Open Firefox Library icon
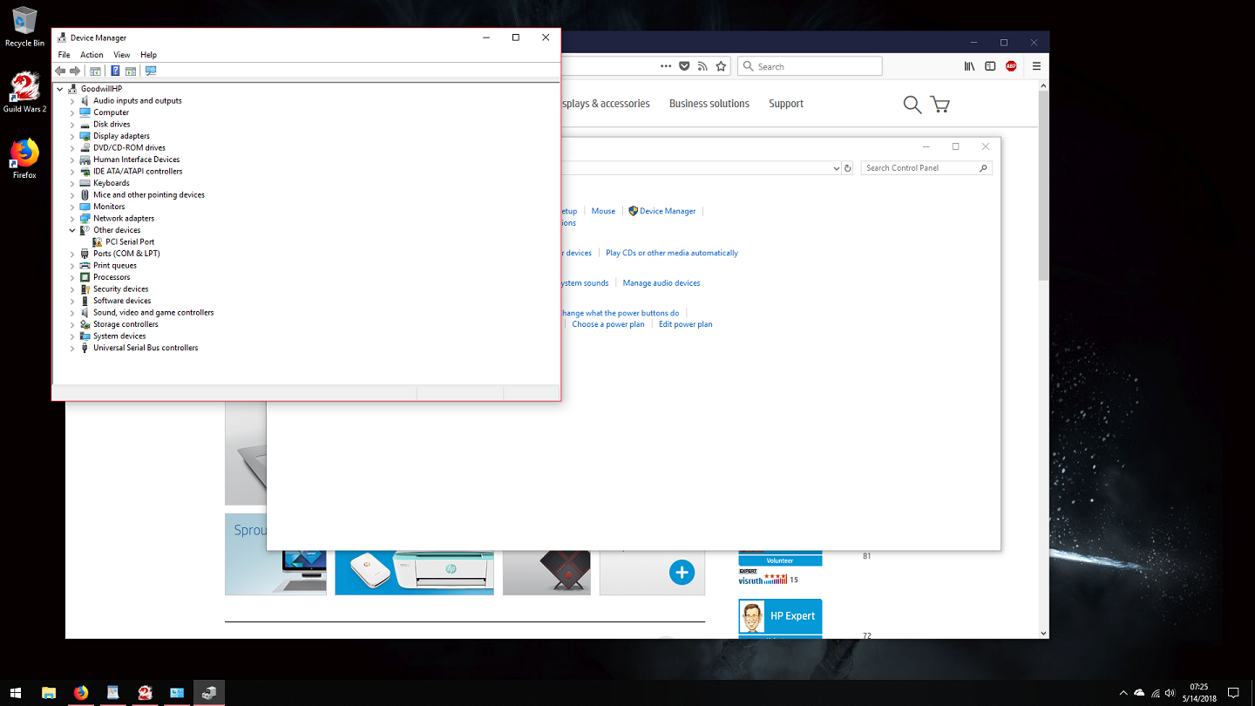 [x=969, y=66]
